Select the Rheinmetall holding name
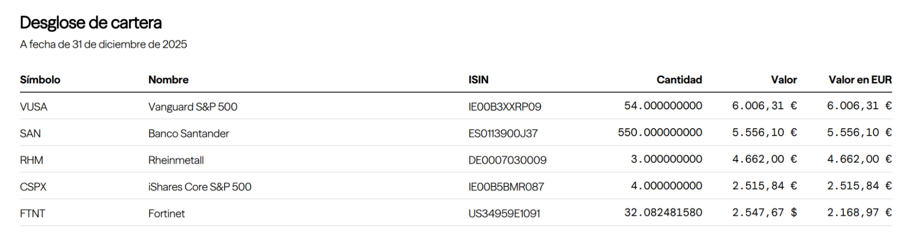Screen dimensions: 913x233 176,160
